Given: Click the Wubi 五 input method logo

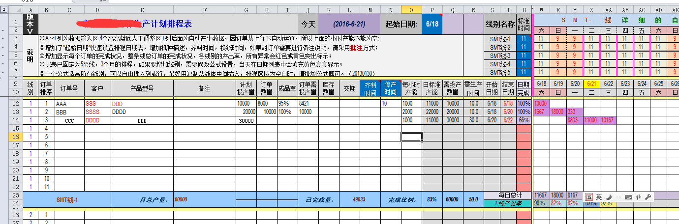Looking at the screenshot, I should coord(588,197).
